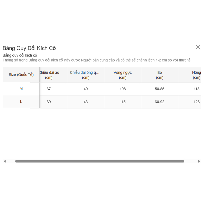Click the Chiều dài ống q... header
The image size is (207, 207).
86,75
